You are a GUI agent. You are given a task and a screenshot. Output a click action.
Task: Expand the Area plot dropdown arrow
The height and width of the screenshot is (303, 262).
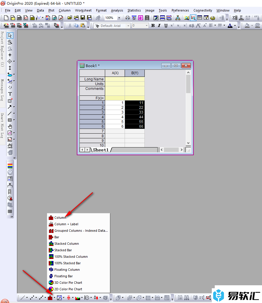[82, 298]
